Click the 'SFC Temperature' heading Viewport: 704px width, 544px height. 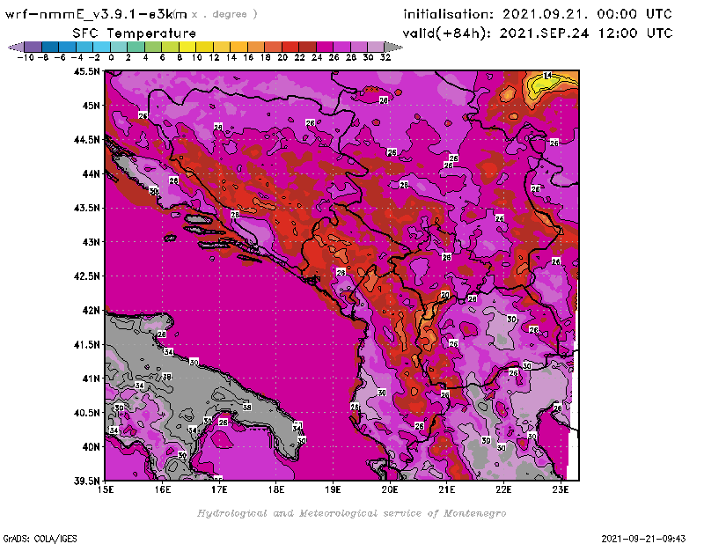coord(135,33)
